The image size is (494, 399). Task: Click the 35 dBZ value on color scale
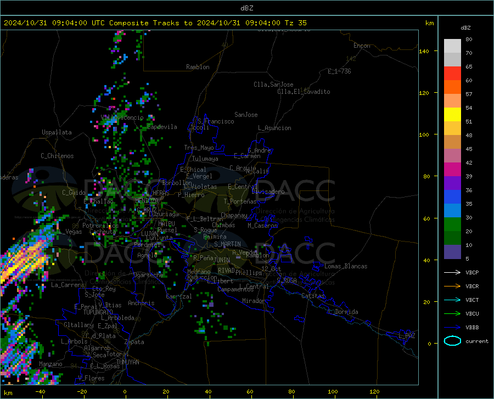point(469,204)
